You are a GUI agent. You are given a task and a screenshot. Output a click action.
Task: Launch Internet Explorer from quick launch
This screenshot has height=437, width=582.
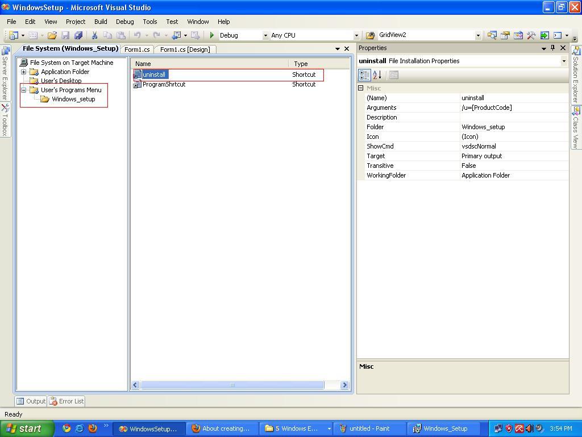point(80,428)
